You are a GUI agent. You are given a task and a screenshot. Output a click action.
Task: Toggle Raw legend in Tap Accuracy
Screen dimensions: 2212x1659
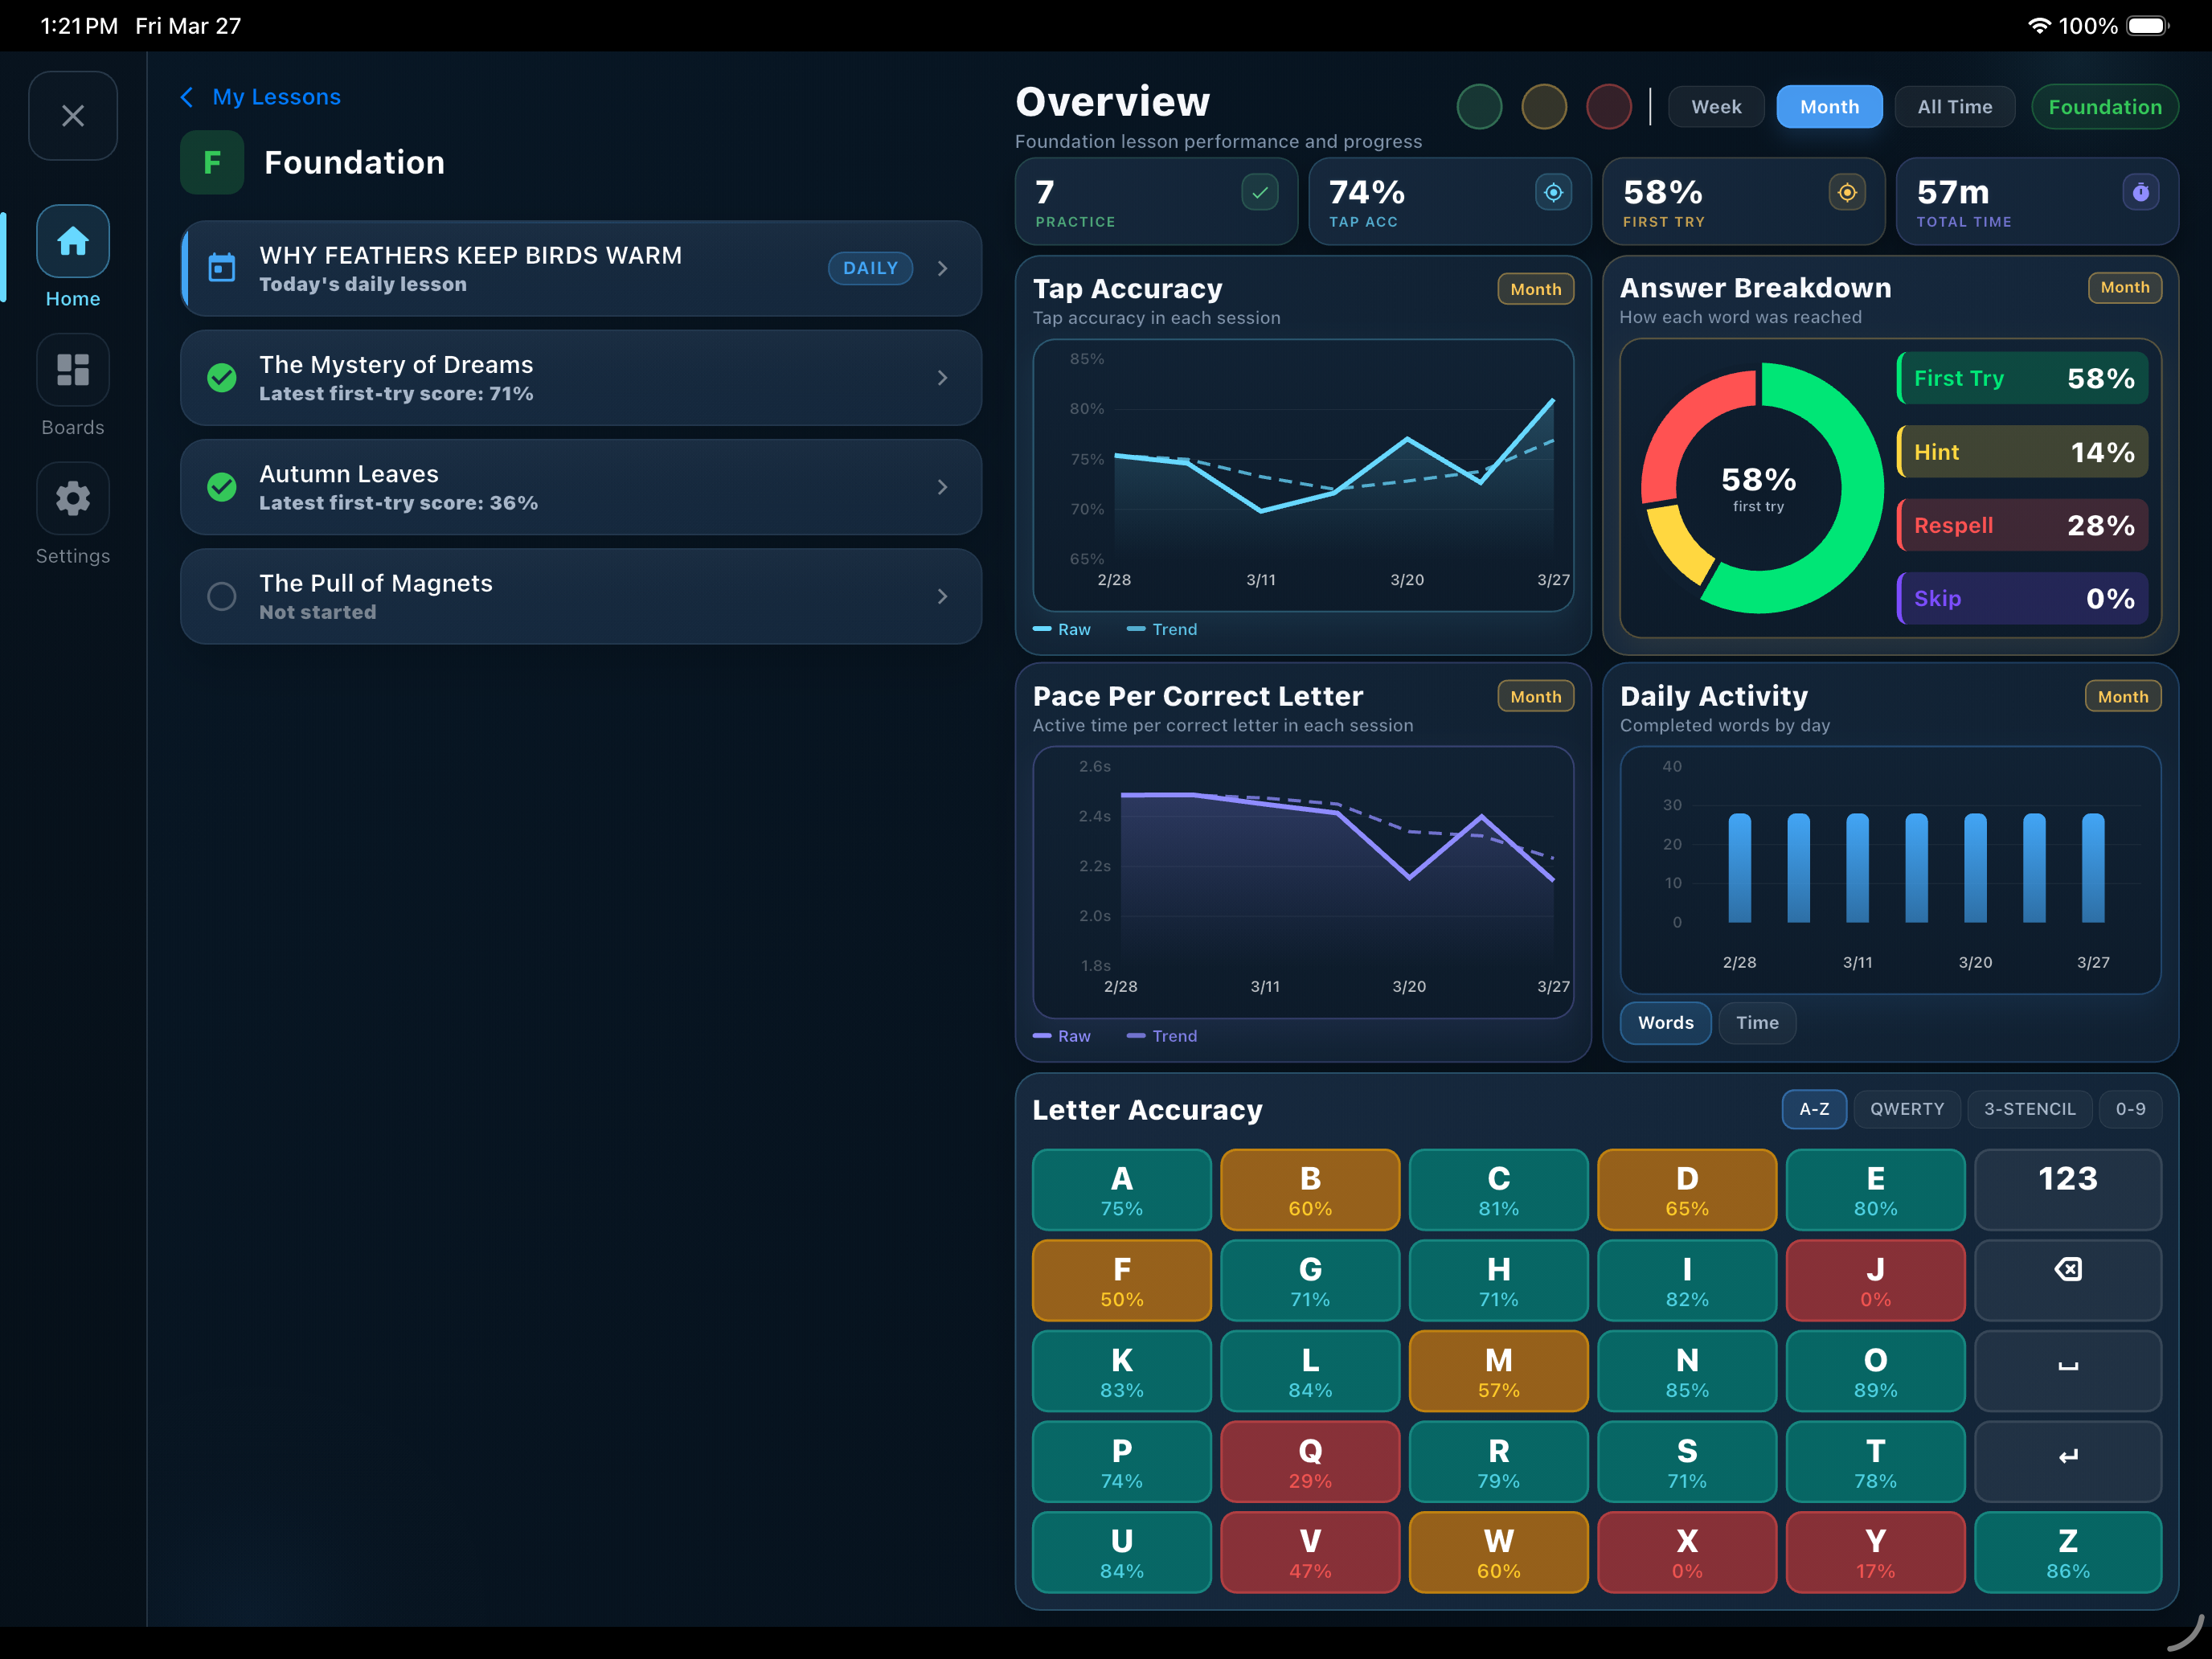[1062, 629]
